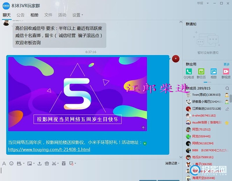Open the 设置 dropdown menu
This screenshot has width=232, height=181.
[x=77, y=15]
